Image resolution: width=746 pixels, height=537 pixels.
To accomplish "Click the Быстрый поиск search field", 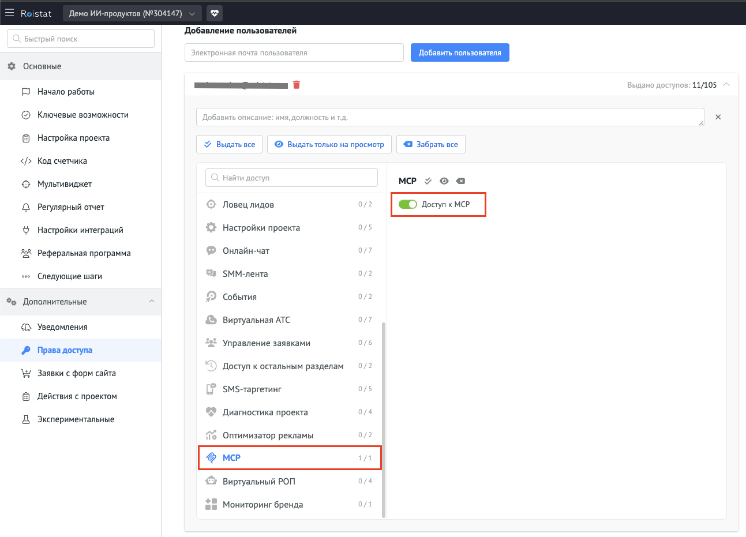I will 81,39.
